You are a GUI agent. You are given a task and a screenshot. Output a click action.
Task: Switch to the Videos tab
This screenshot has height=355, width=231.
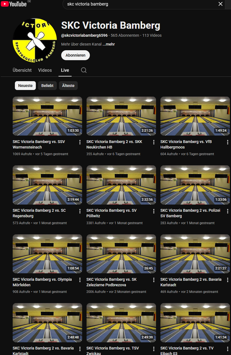coord(45,70)
